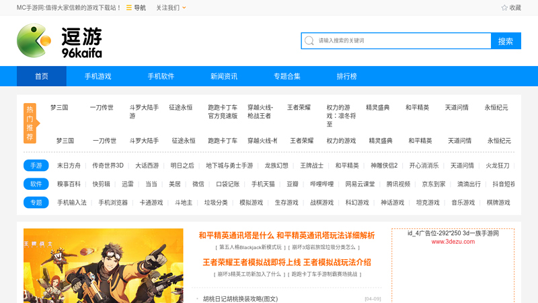Open the 京东到家 link
This screenshot has height=303, width=538.
433,184
